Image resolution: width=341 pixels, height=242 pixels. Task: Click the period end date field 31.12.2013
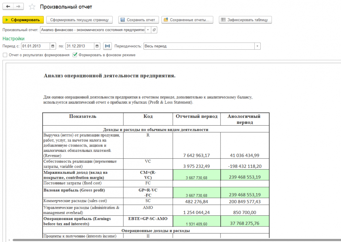tap(80, 46)
